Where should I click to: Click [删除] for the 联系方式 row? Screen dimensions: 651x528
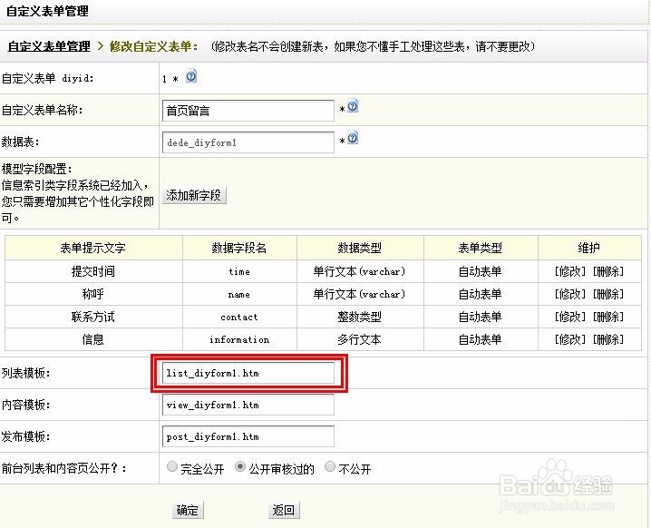pos(608,317)
